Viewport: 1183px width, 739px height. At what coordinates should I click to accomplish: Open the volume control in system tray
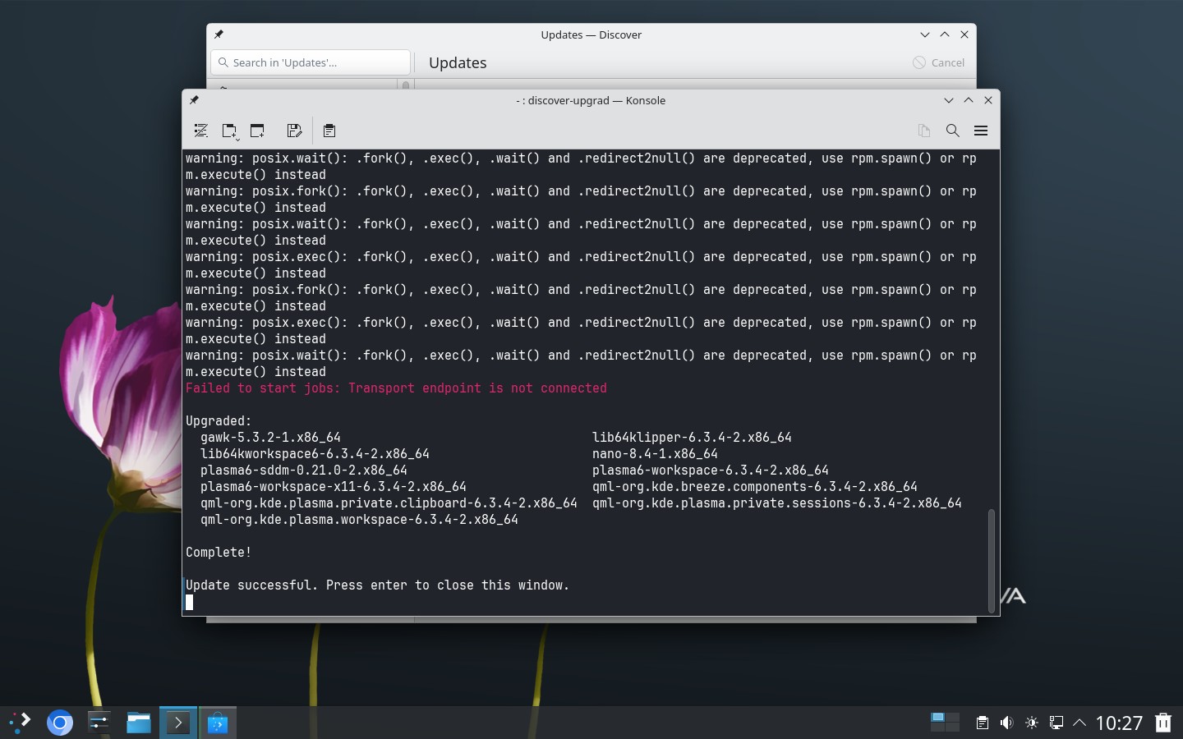coord(1006,723)
